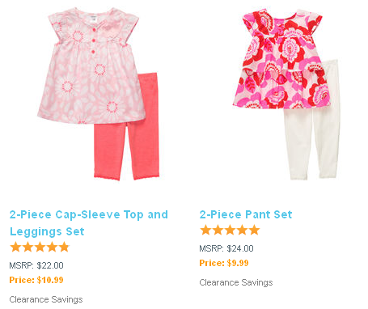The height and width of the screenshot is (309, 368).
Task: Open the red floral pant set image
Action: pos(282,59)
